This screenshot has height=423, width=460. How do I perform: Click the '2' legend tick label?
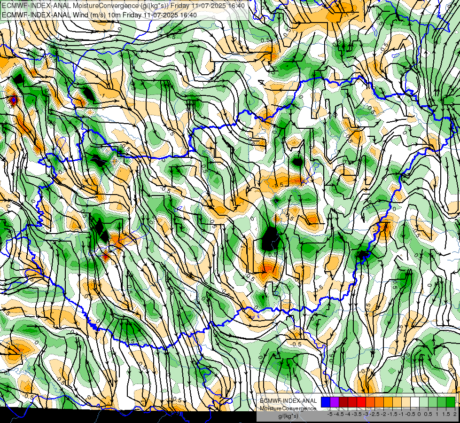pos(455,414)
